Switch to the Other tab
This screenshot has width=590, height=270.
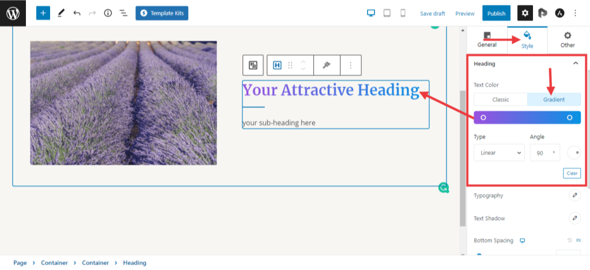568,40
